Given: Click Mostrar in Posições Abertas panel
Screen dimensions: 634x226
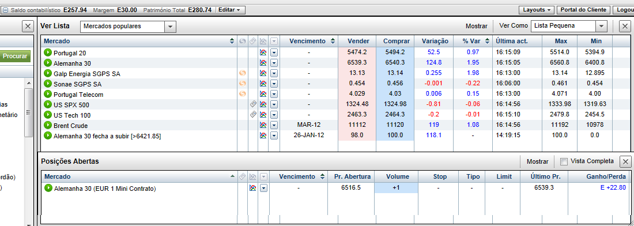Looking at the screenshot, I should click(537, 161).
